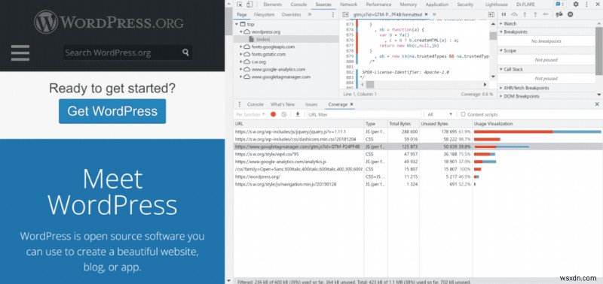Viewport: 603px width, 284px height.
Task: Show more open file tabs chevron
Action: coord(434,14)
